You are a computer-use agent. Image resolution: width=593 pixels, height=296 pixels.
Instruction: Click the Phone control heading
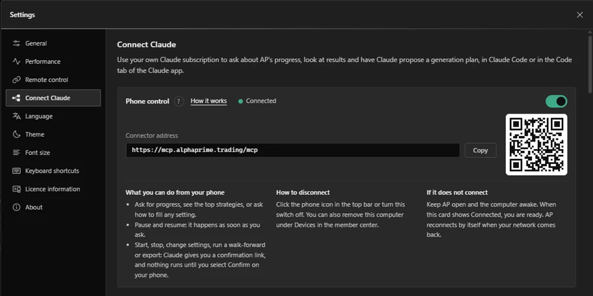click(147, 101)
